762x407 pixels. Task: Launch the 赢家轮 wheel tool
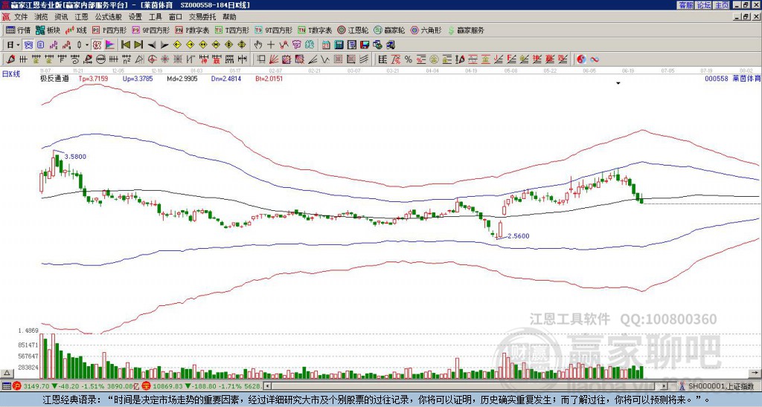pos(389,30)
